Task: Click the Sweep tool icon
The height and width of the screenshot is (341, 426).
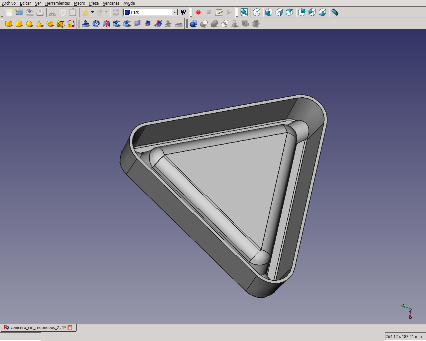Action: 158,24
